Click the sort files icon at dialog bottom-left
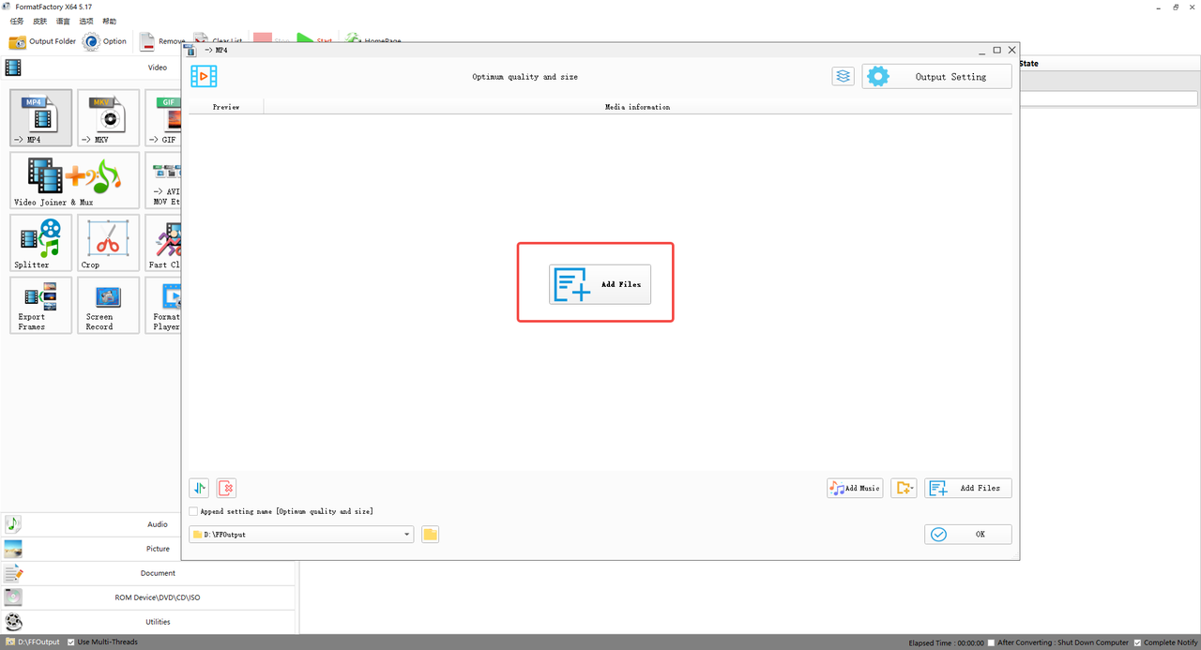The width and height of the screenshot is (1201, 650). 199,488
